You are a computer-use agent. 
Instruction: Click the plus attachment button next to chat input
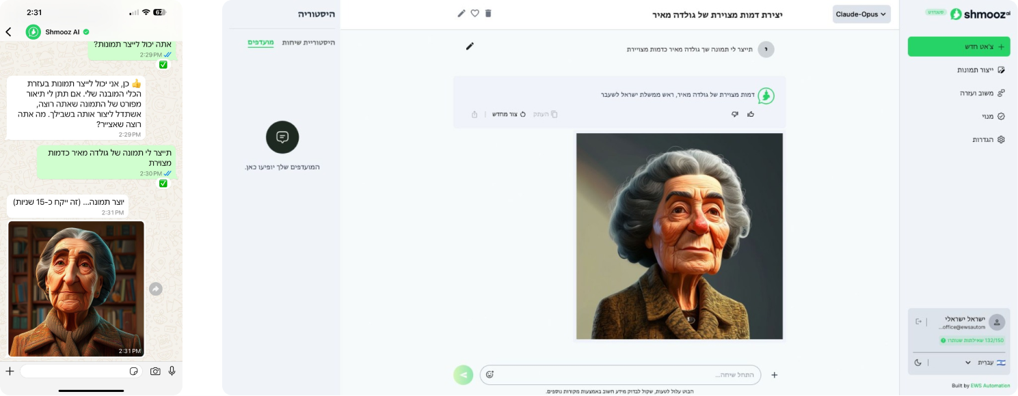coord(774,375)
